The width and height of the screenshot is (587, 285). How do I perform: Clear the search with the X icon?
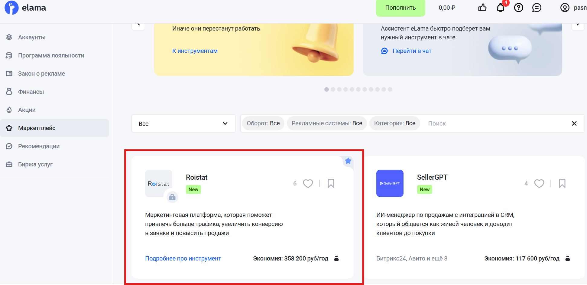point(574,123)
